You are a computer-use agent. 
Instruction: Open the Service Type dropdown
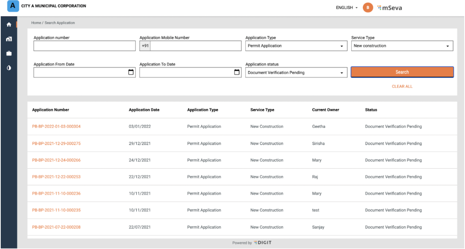[x=402, y=46]
